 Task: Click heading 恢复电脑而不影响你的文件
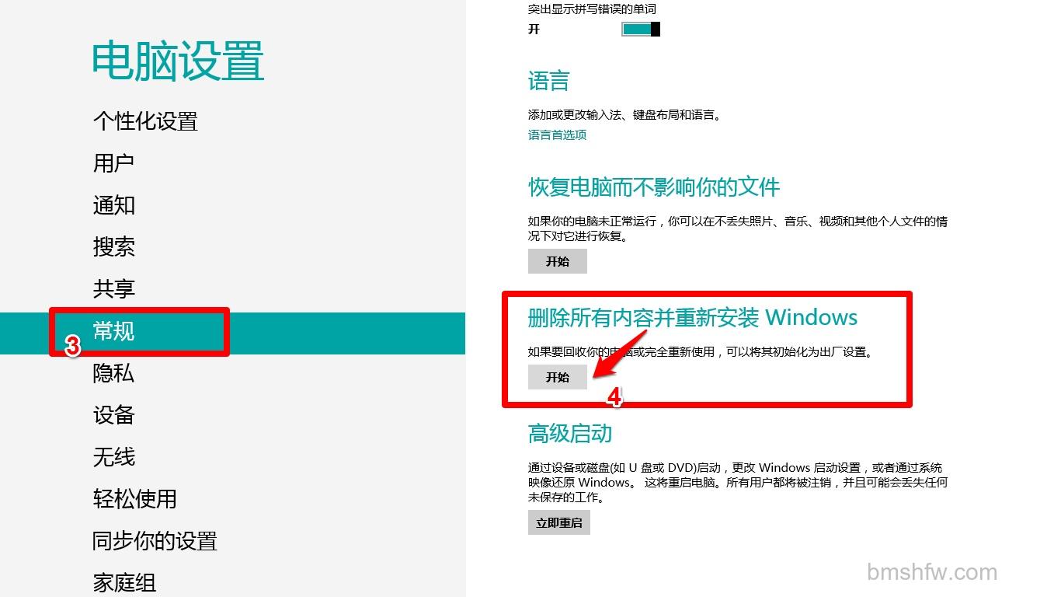tap(654, 187)
